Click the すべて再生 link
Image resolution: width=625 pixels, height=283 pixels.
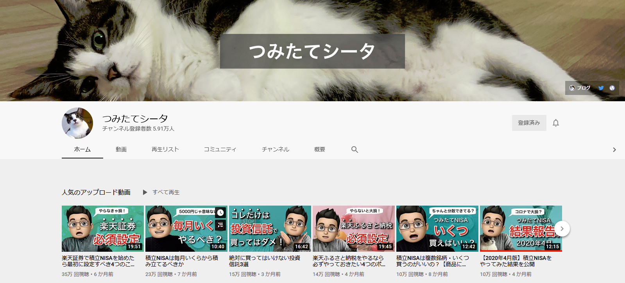point(166,192)
